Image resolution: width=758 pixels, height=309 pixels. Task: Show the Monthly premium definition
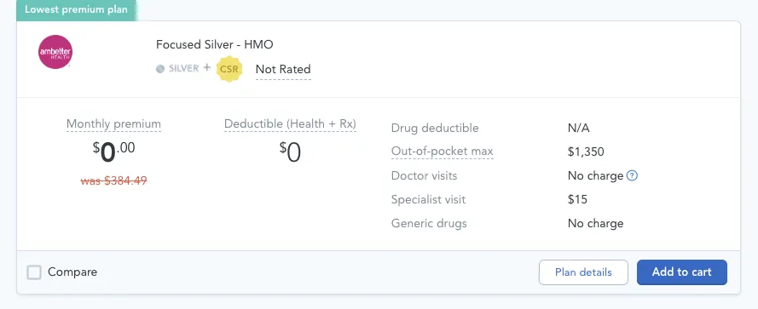tap(113, 124)
